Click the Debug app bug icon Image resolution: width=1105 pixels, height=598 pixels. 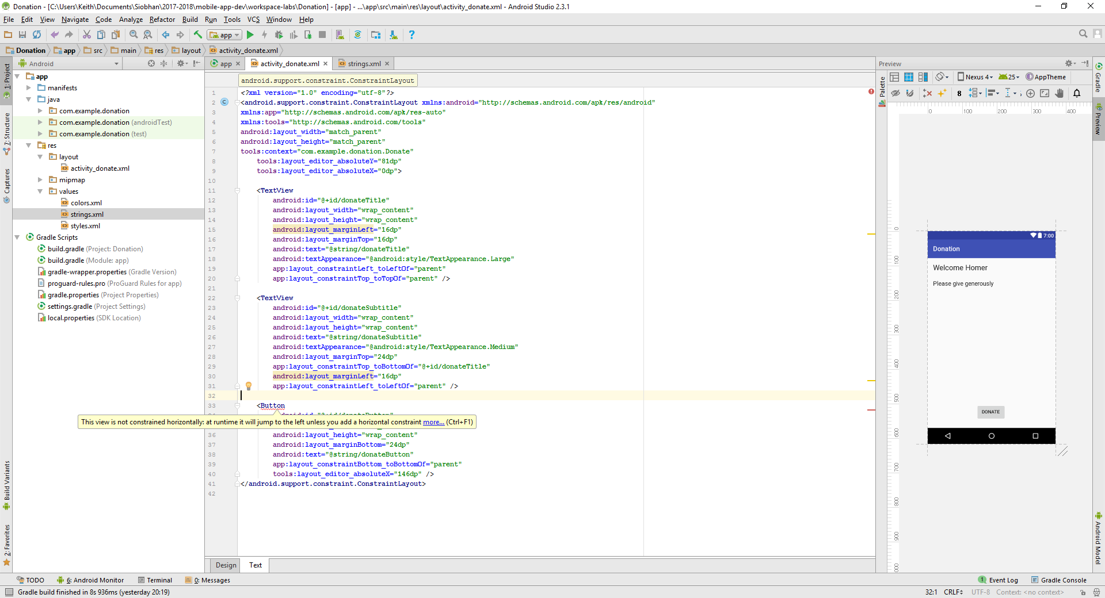point(279,34)
